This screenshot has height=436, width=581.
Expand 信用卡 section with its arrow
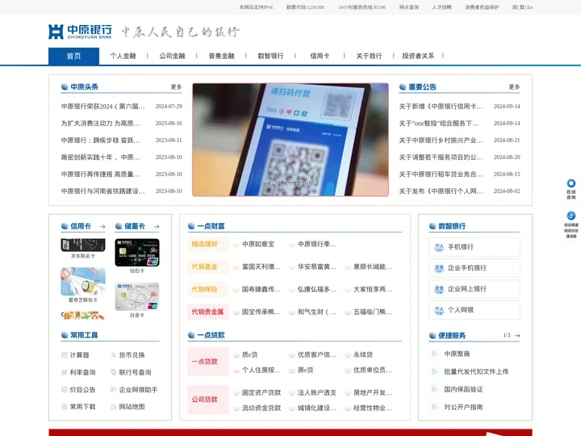pyautogui.click(x=102, y=227)
